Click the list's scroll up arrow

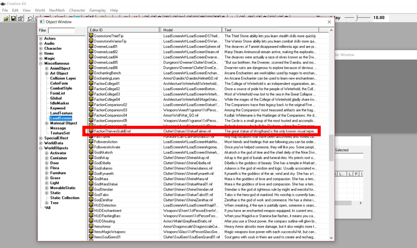point(331,30)
